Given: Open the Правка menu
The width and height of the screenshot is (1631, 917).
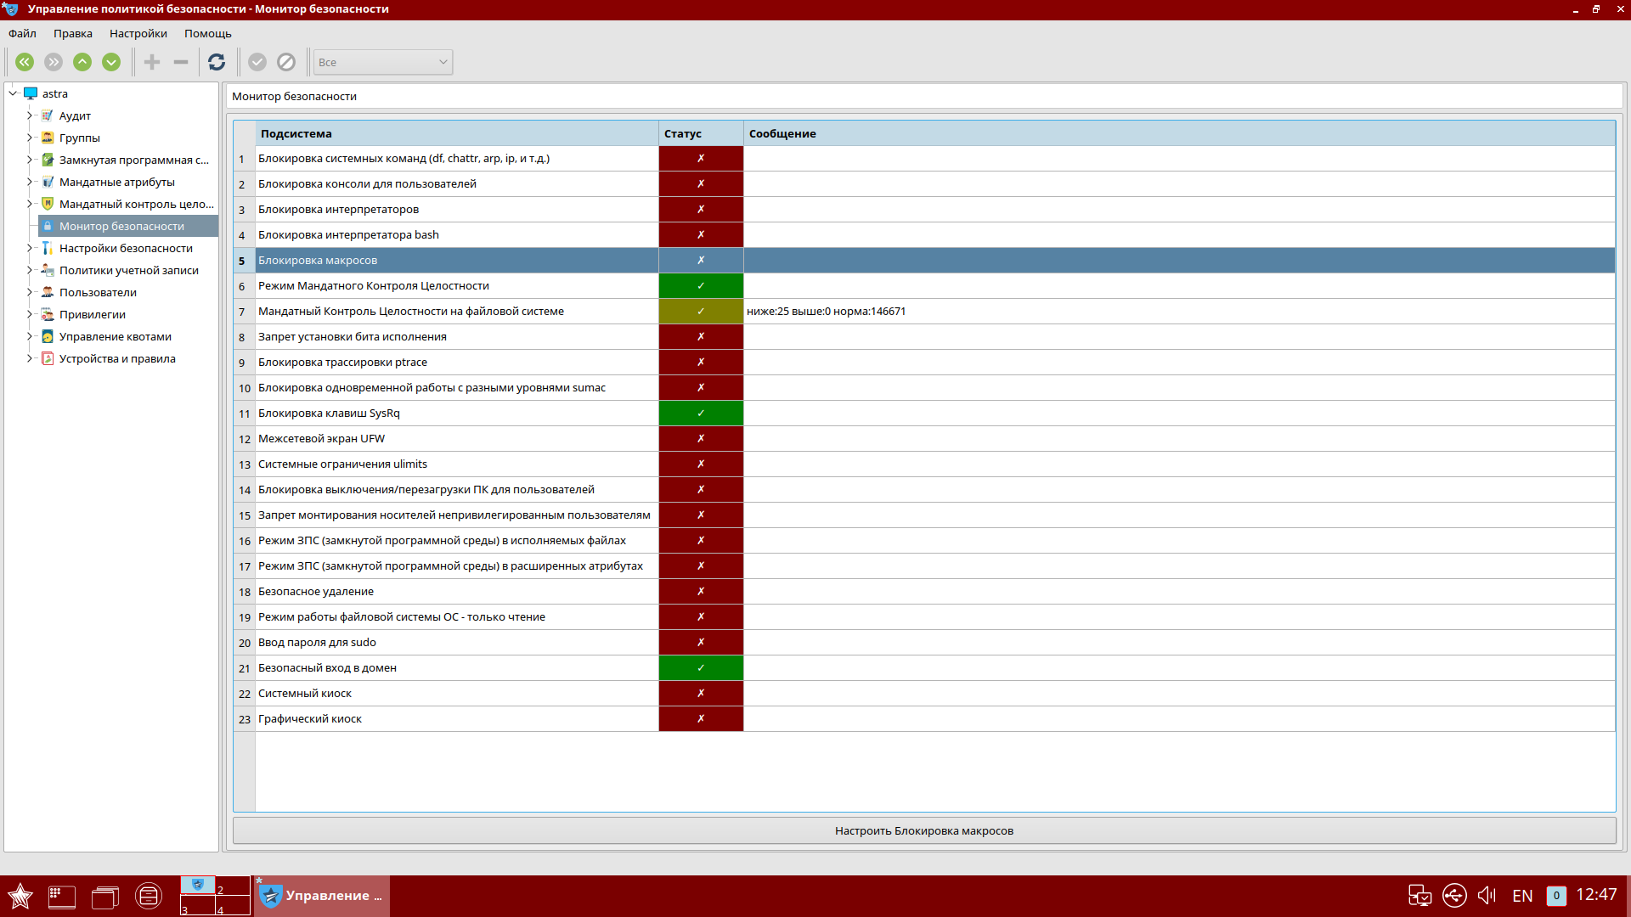Looking at the screenshot, I should 72,34.
